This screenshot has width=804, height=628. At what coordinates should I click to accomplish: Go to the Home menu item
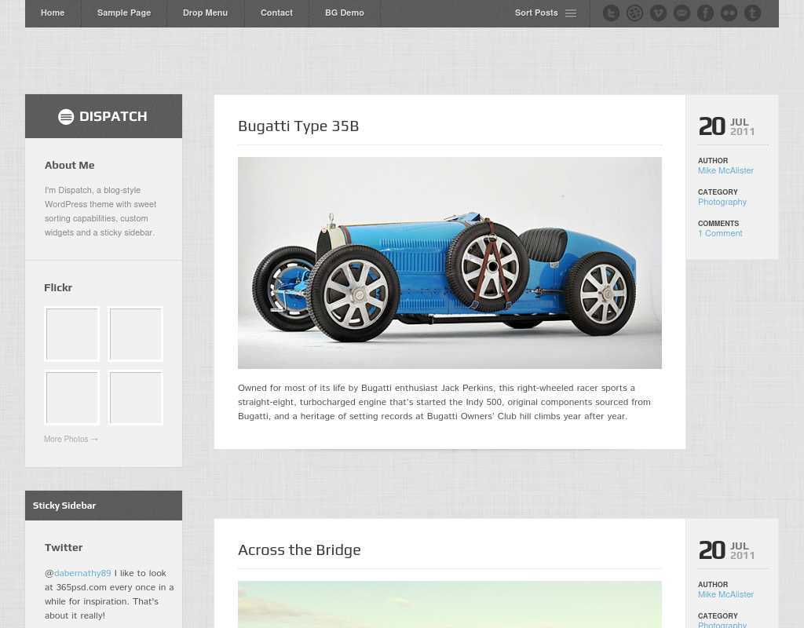click(x=53, y=13)
